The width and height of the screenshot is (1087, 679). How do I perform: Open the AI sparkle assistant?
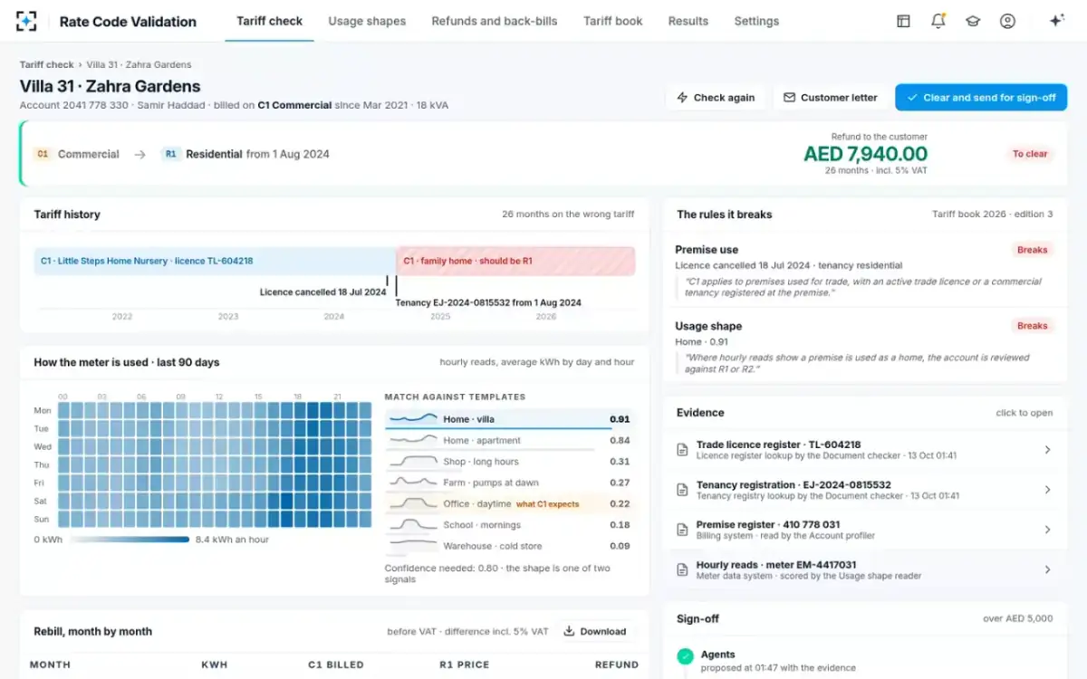click(x=1056, y=21)
